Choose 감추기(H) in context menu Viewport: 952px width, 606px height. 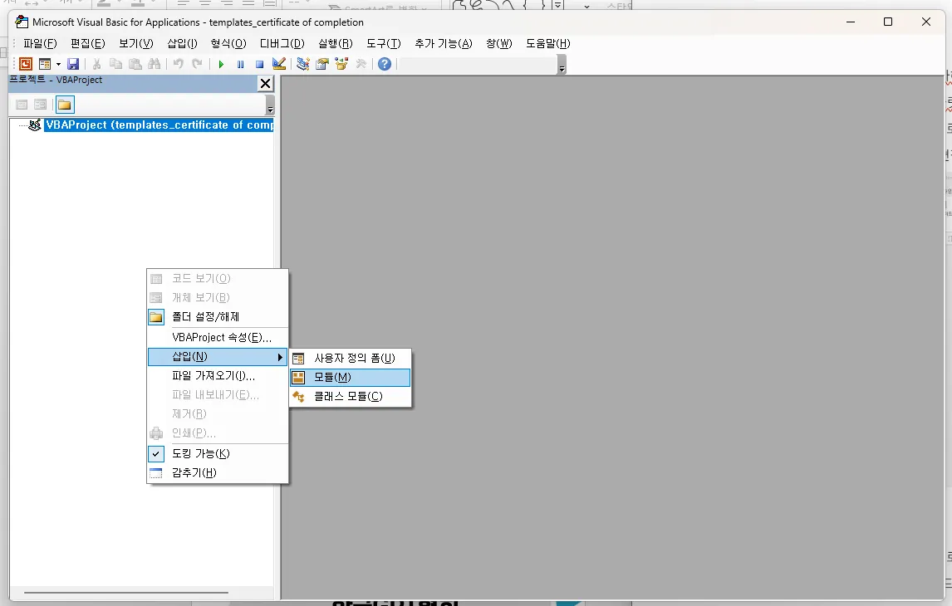click(218, 472)
